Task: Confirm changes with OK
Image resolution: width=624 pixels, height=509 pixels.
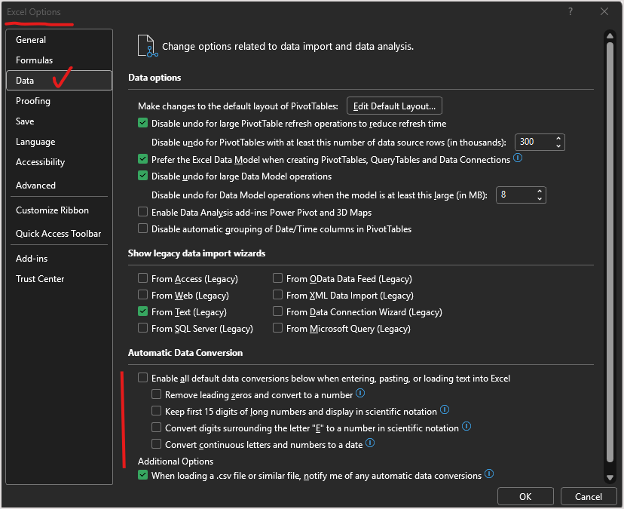Action: (x=525, y=496)
